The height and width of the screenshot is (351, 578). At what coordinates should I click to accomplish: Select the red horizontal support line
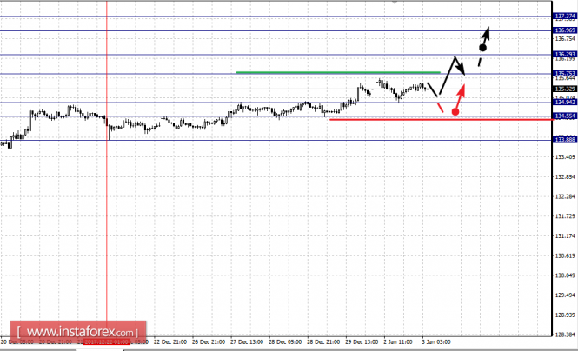[442, 119]
